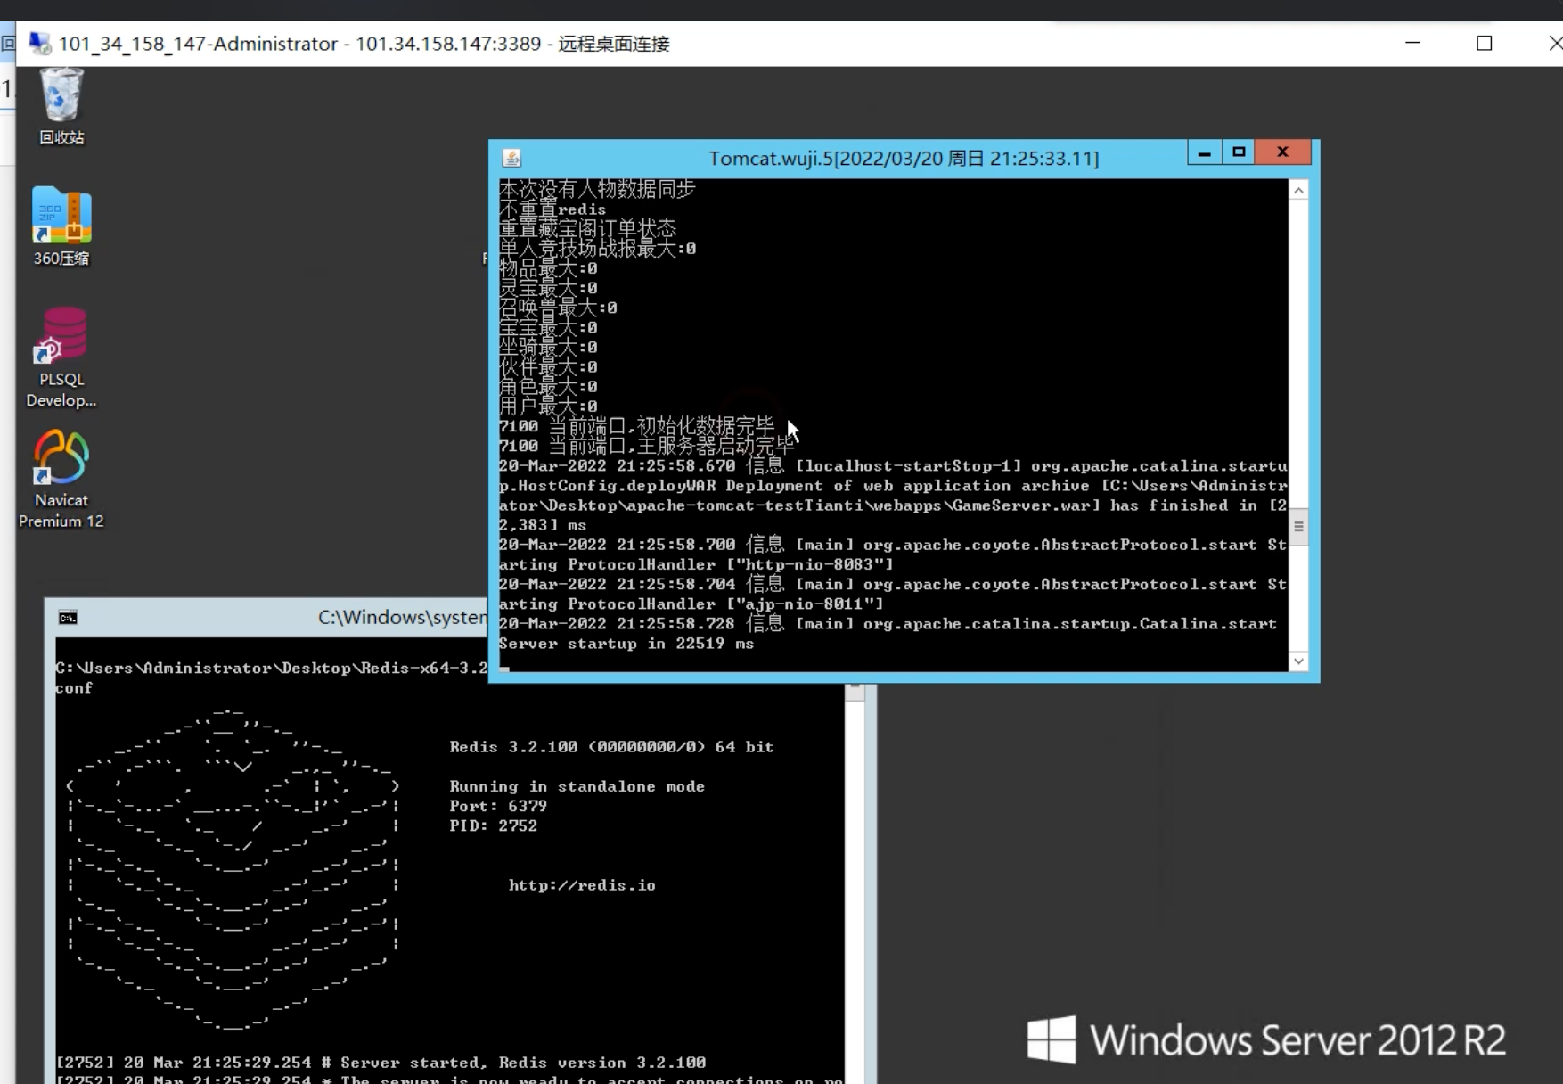
Task: Select the PLSQL Developer desktop shortcut
Action: [x=61, y=357]
